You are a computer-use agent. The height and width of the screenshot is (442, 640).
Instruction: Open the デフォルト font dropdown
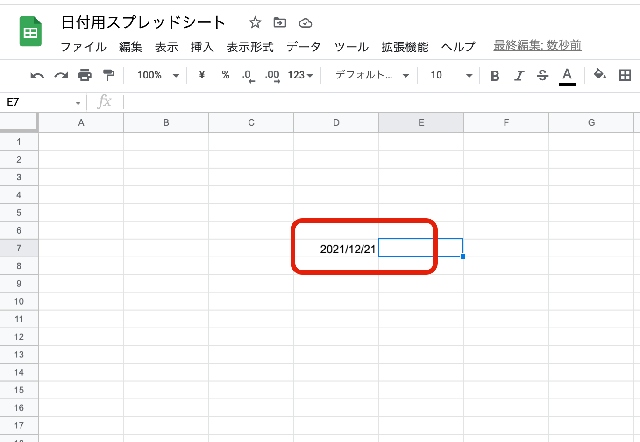pos(372,75)
